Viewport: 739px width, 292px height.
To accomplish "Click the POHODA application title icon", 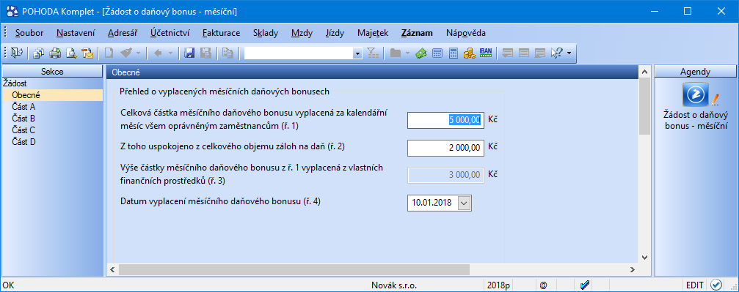I will tap(12, 11).
